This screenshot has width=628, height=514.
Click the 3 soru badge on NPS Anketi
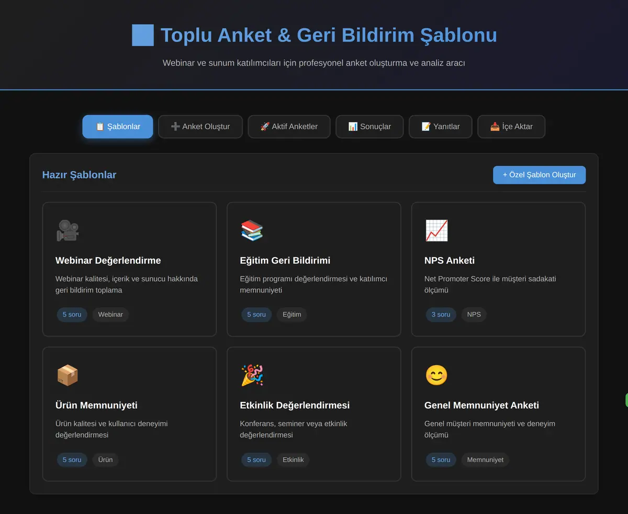[441, 315]
